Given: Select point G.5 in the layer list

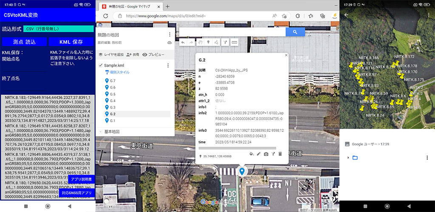Looking at the screenshot, I should [x=137, y=94].
